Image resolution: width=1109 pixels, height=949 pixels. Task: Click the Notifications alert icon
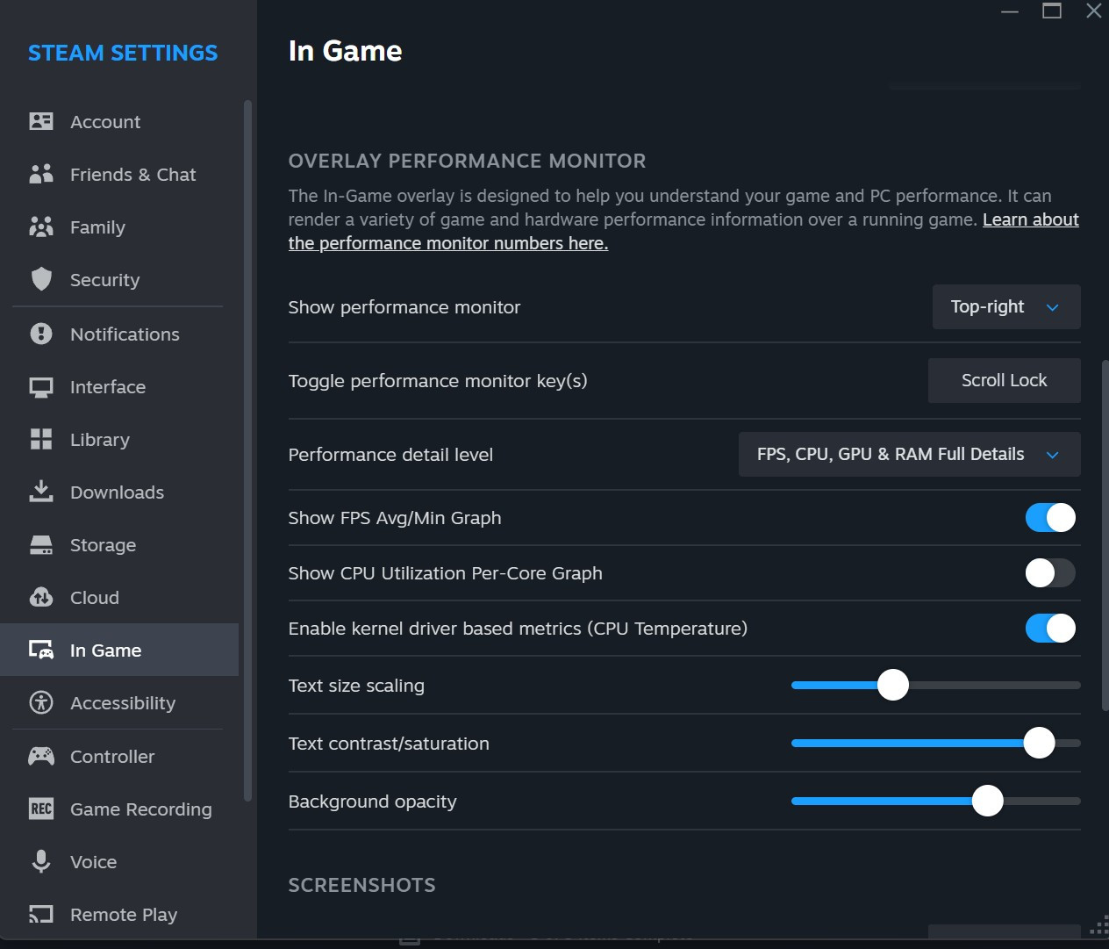tap(41, 334)
